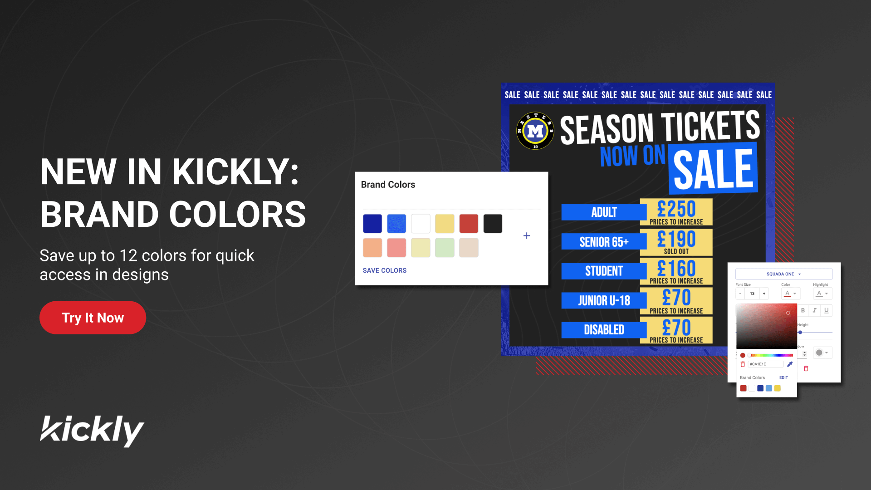Screen dimensions: 871x490
Task: Click the Add new color plus icon
Action: pyautogui.click(x=526, y=236)
